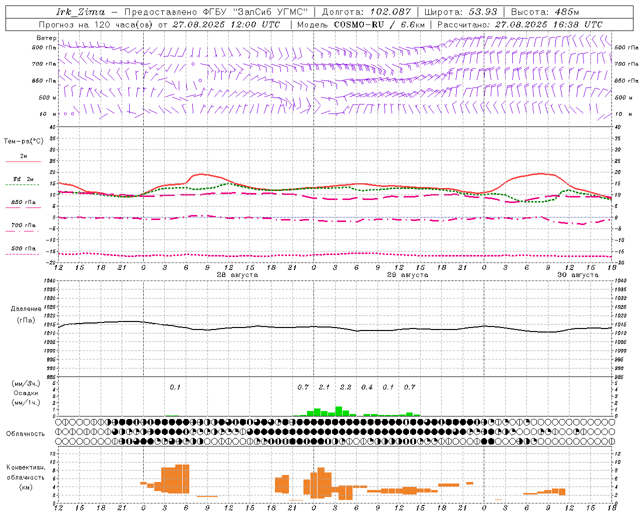Viewport: 641px width, 512px height.
Task: Click the latitude value Широта: 53.93
Action: (461, 12)
